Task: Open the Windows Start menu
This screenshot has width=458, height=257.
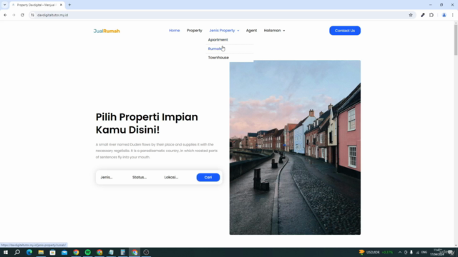Action: [6, 252]
